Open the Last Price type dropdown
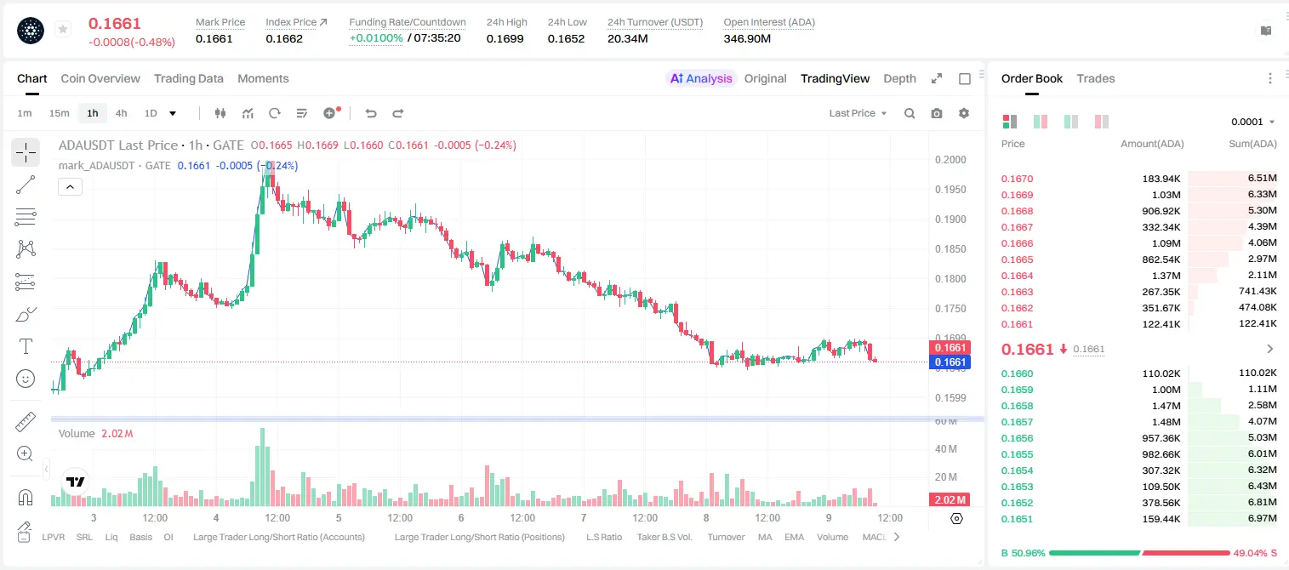This screenshot has width=1289, height=570. [x=858, y=113]
